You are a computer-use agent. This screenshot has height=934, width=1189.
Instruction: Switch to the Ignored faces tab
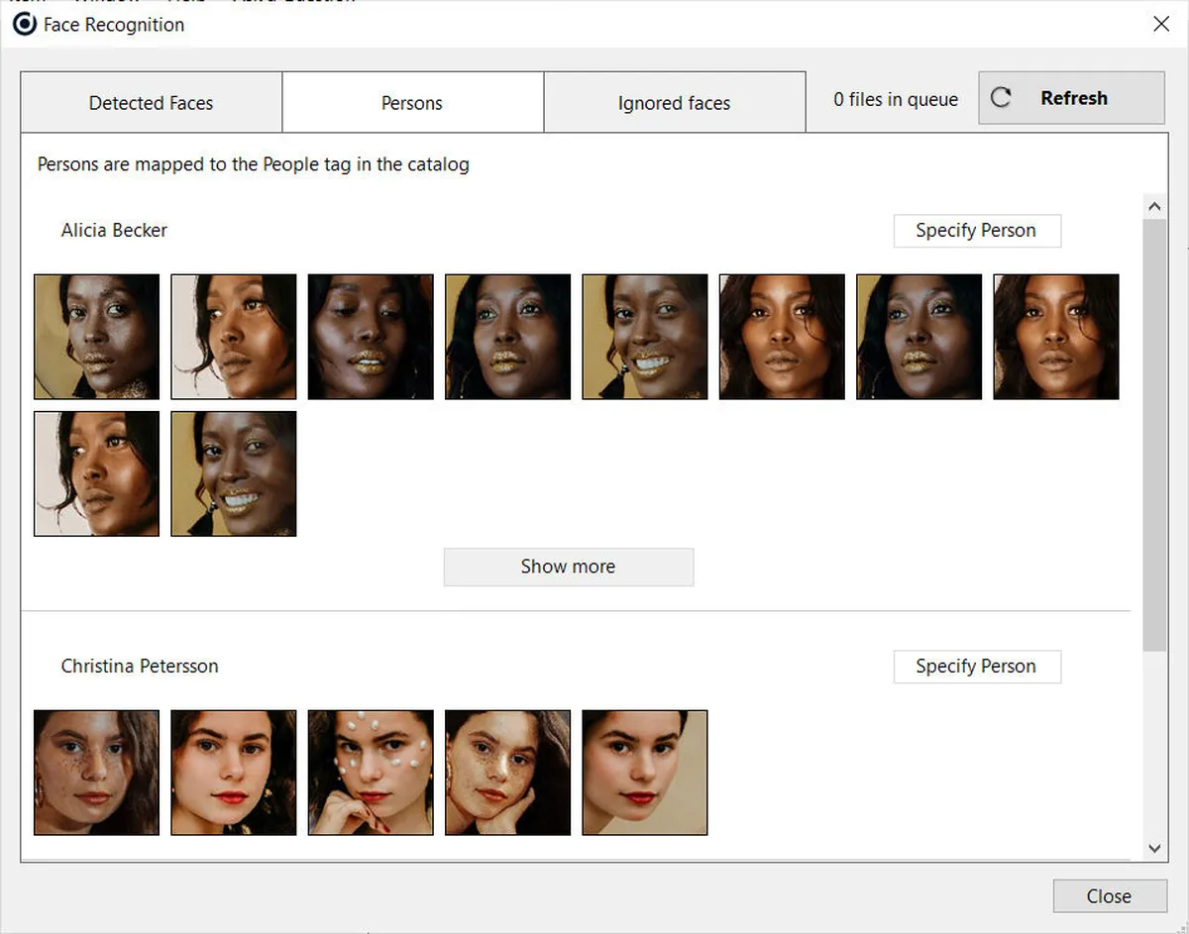674,102
